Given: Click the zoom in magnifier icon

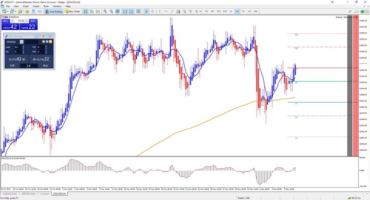Looking at the screenshot, I should pyautogui.click(x=105, y=11).
